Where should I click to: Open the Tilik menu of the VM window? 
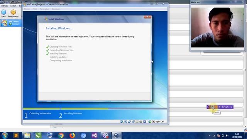coord(35,9)
